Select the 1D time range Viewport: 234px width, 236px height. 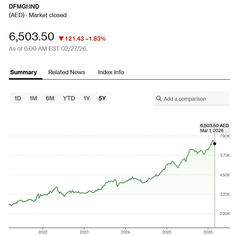[x=18, y=99]
